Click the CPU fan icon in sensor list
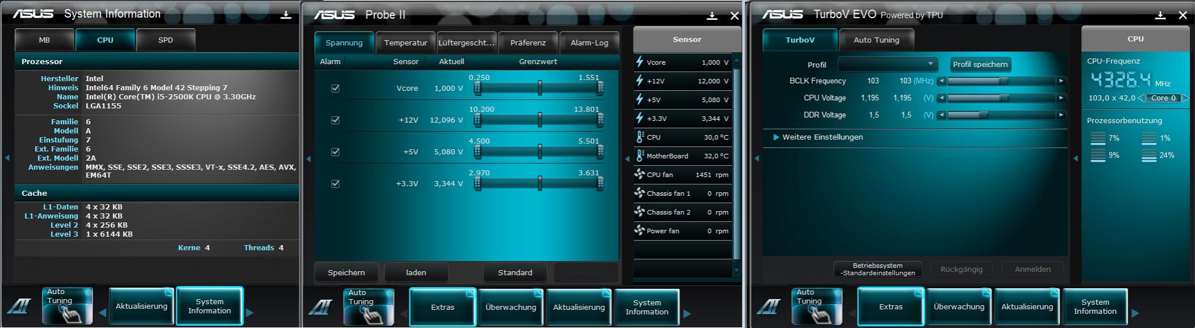Image resolution: width=1195 pixels, height=328 pixels. 640,174
